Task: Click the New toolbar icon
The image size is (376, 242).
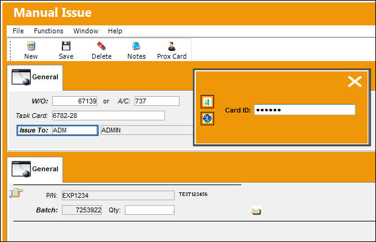Action: [x=31, y=46]
